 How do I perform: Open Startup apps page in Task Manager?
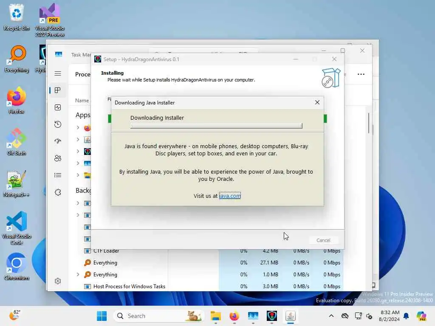pos(58,141)
